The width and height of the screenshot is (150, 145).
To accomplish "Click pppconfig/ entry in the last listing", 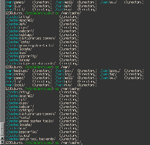I will 22,132.
